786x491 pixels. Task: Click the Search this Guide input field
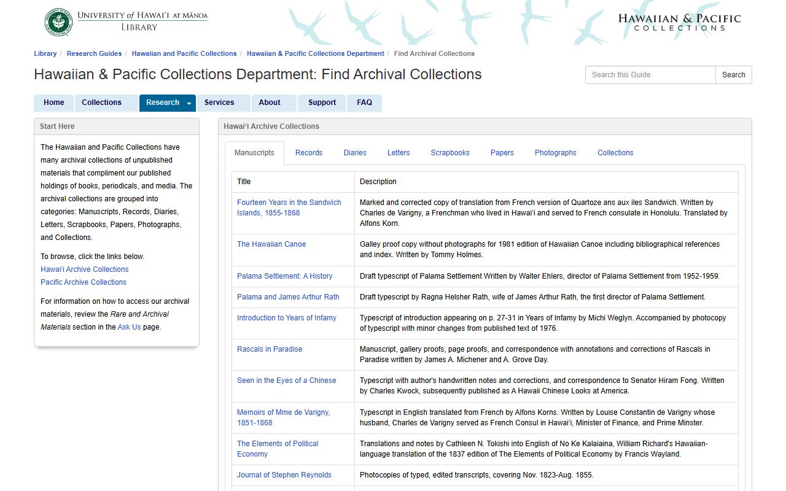[650, 75]
